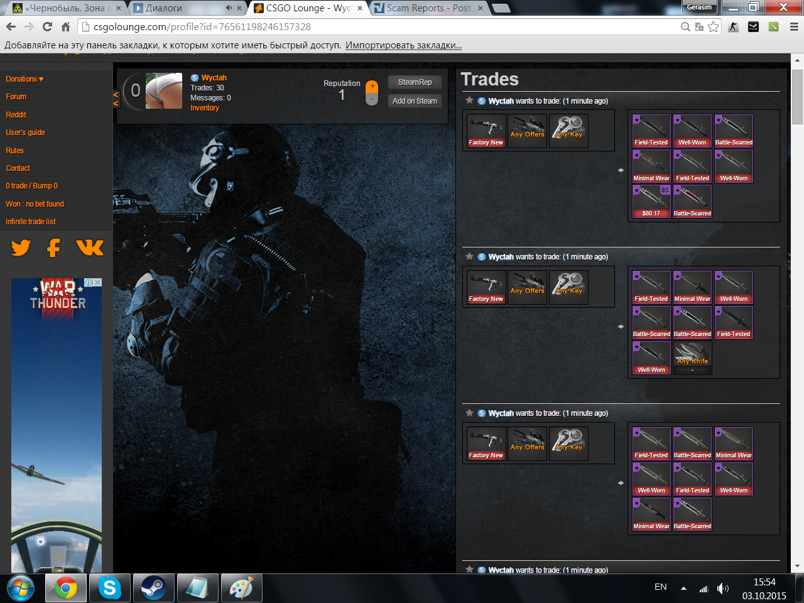Switch to the «Чернобыль. Зона» tab

[x=67, y=8]
